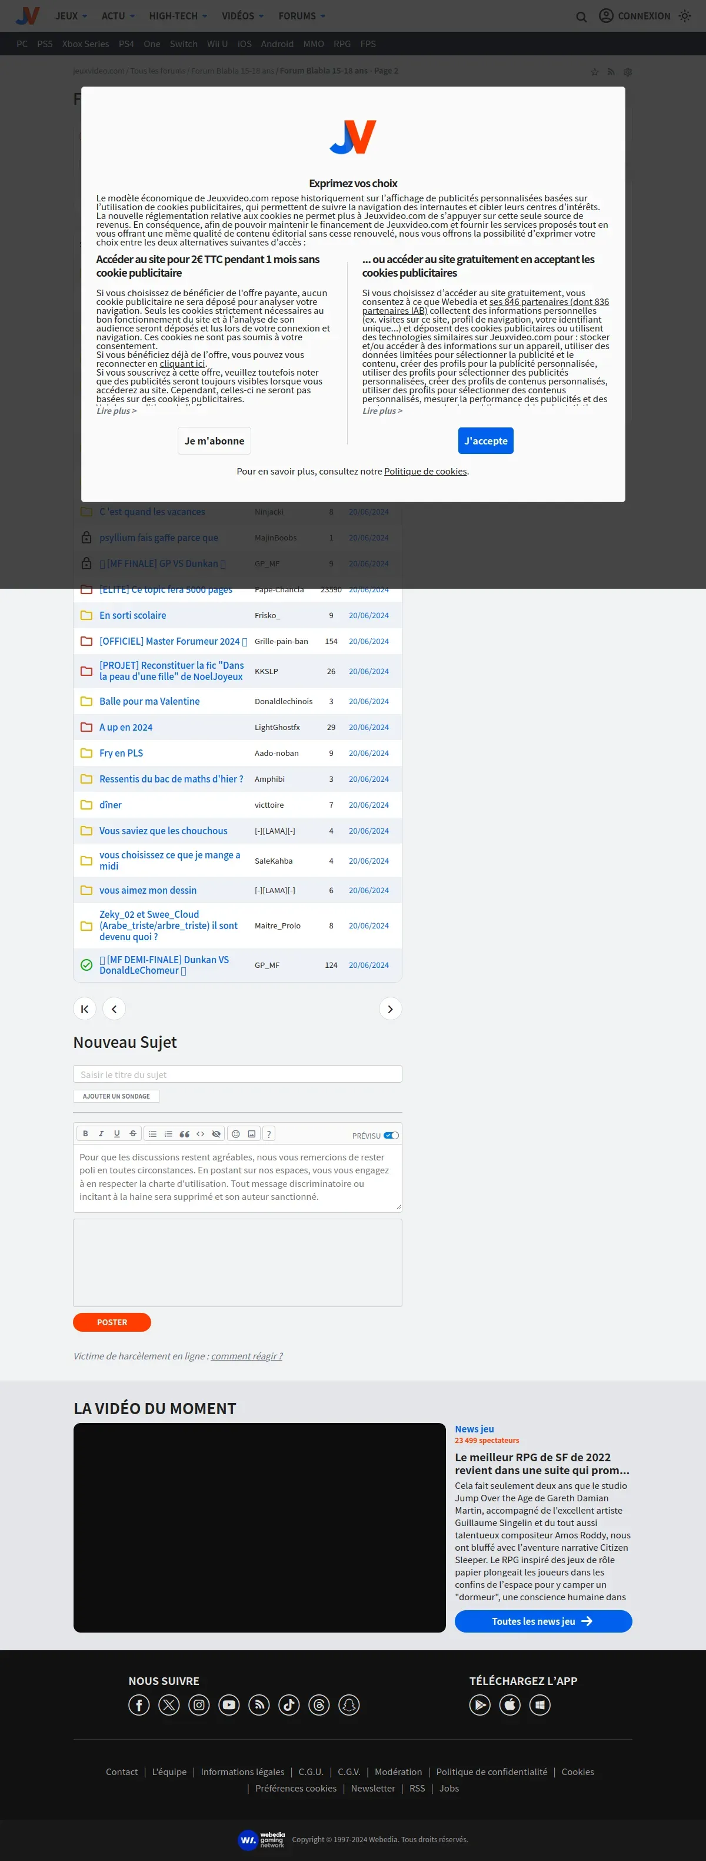The image size is (706, 1861).
Task: Expand 'Lire plus' under cookie acceptance
Action: [382, 410]
